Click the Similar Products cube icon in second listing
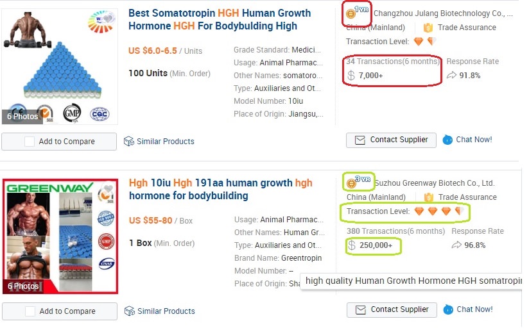The height and width of the screenshot is (328, 529). coord(129,311)
